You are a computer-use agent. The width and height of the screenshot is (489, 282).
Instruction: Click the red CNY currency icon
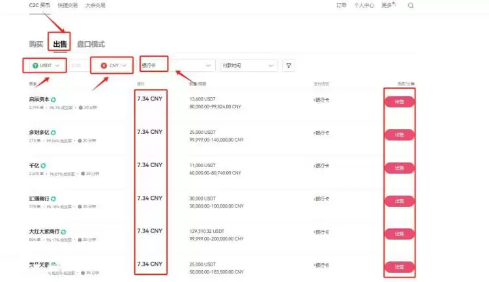pyautogui.click(x=104, y=65)
